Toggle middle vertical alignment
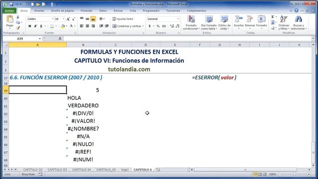This screenshot has height=179, width=318. (x=87, y=19)
